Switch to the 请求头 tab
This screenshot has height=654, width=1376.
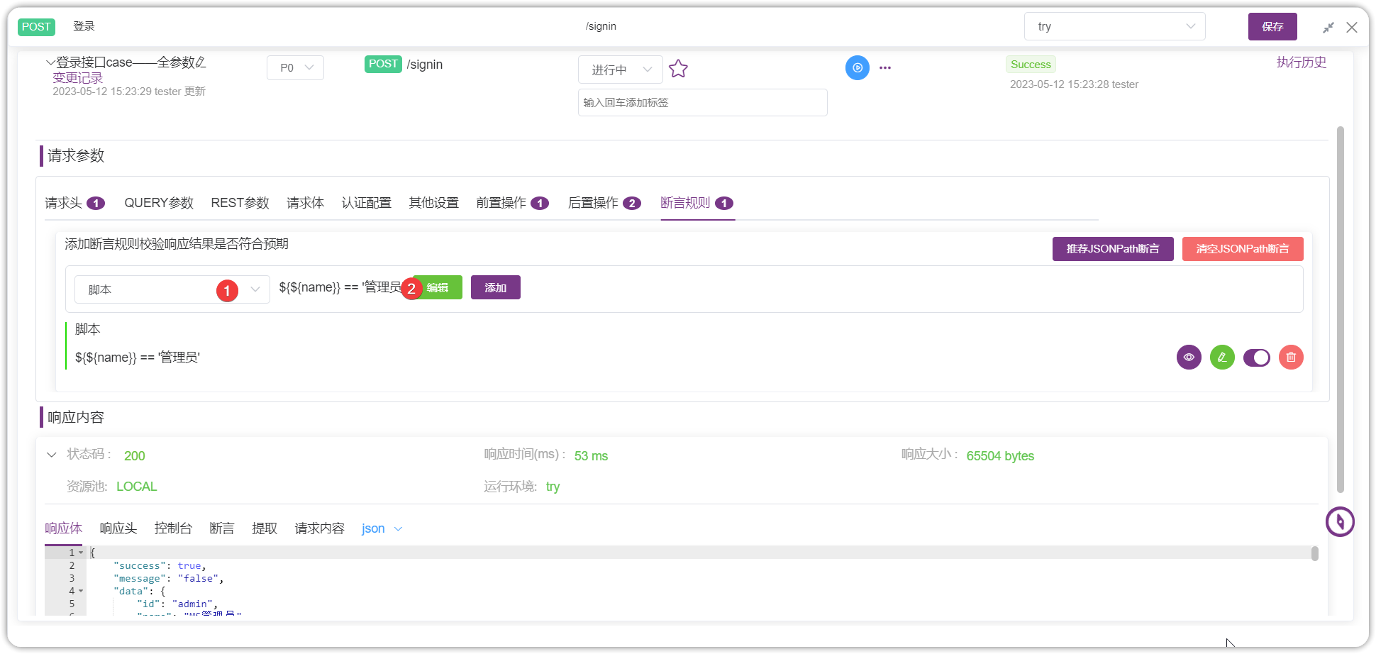coord(74,204)
